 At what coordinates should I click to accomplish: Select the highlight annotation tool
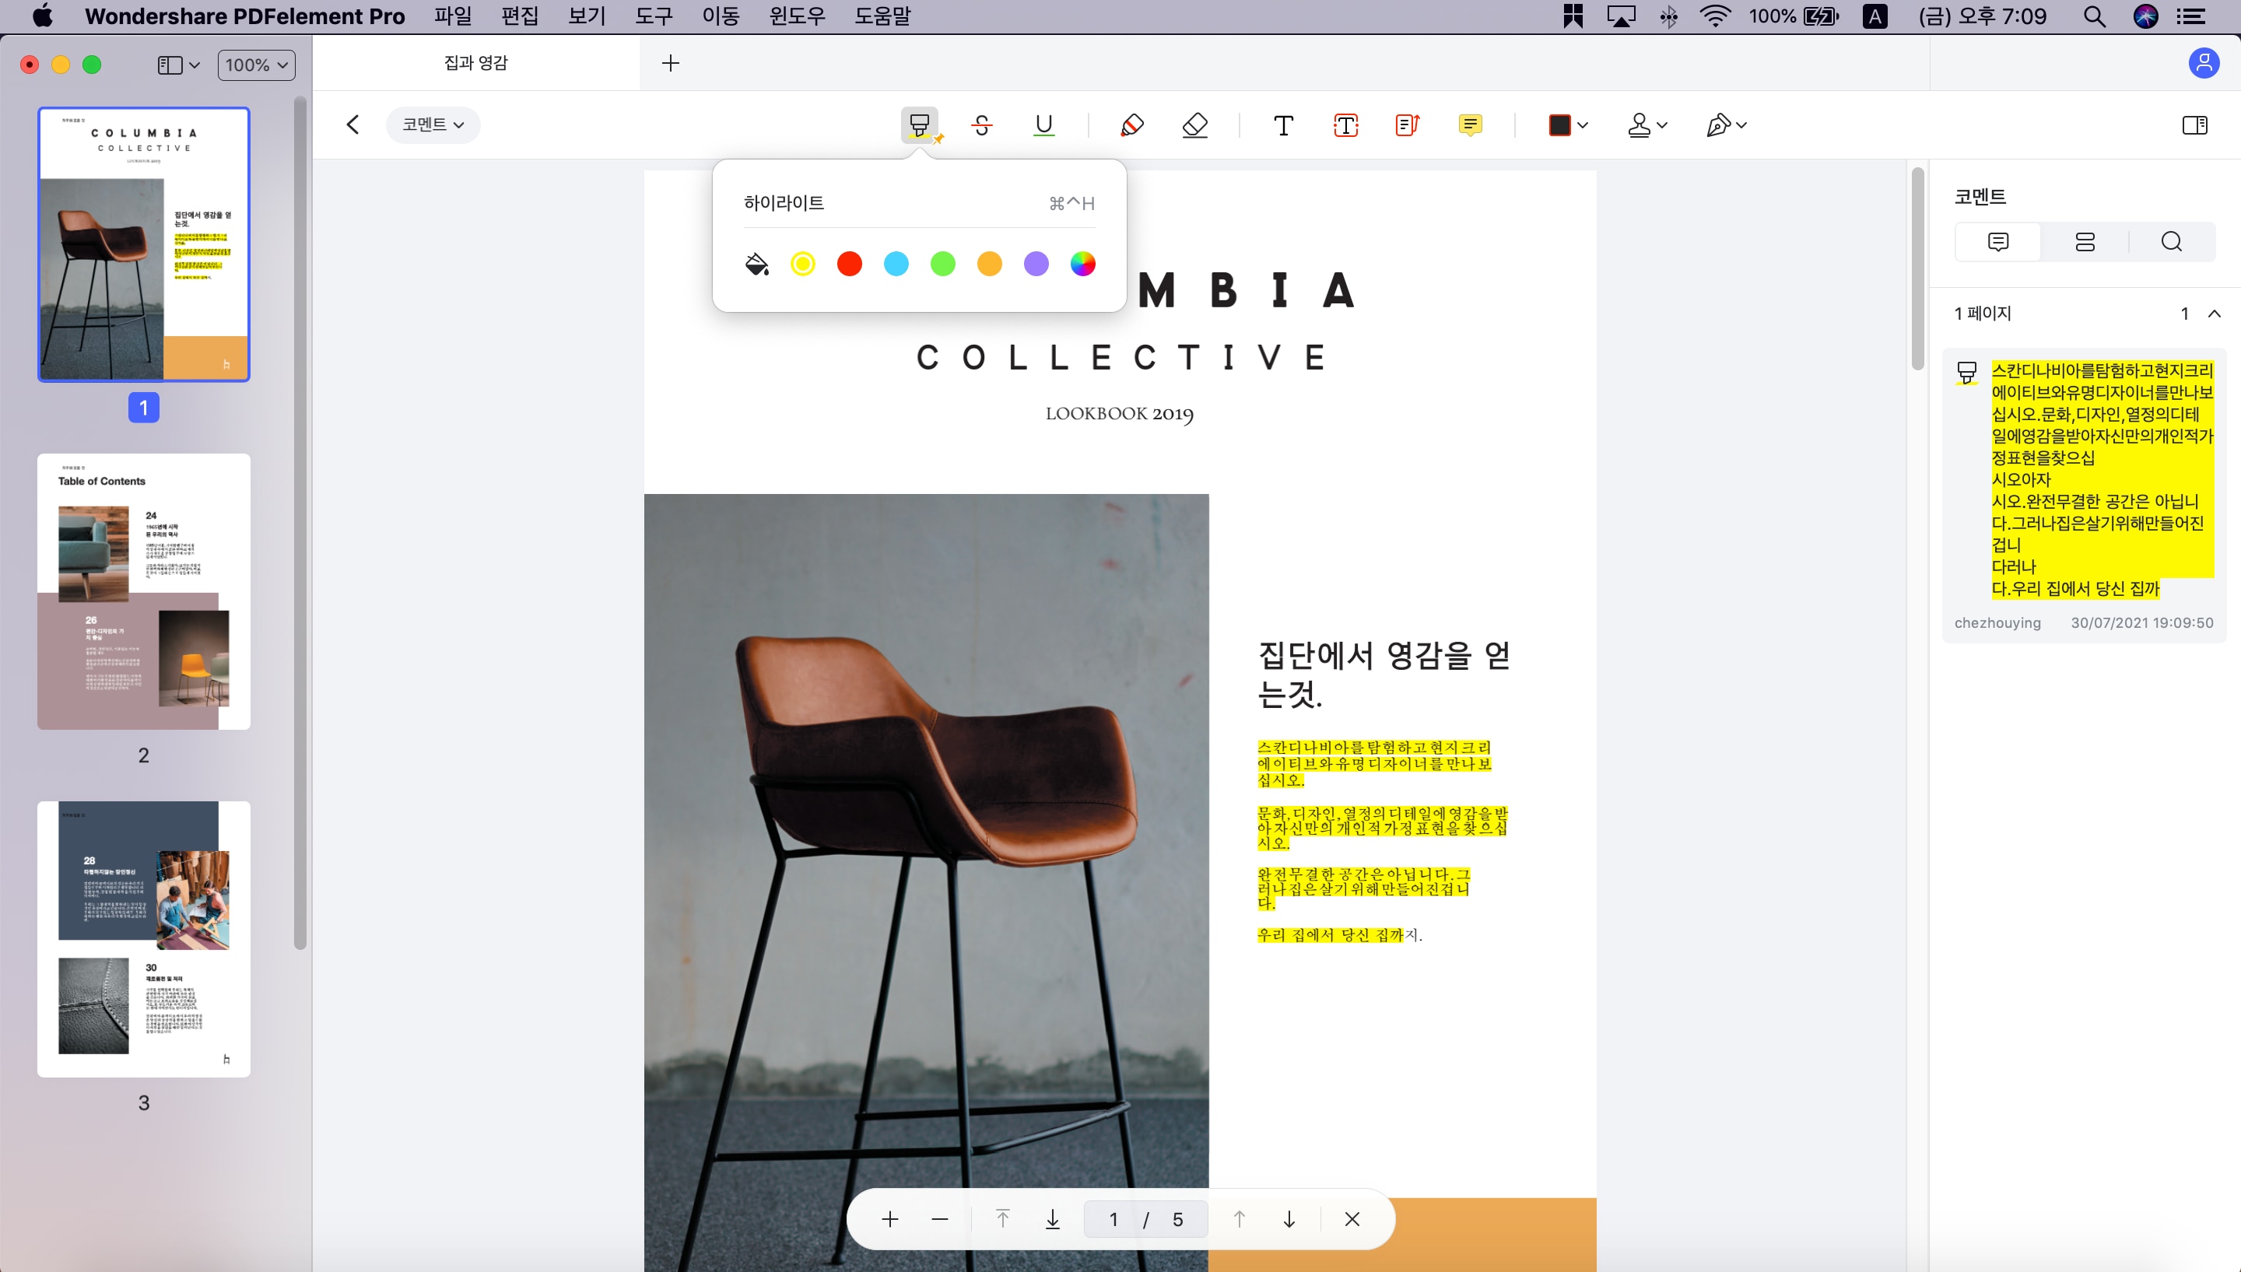click(921, 123)
